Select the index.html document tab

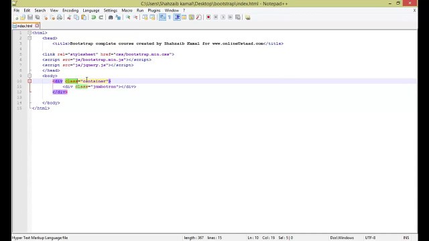click(25, 26)
